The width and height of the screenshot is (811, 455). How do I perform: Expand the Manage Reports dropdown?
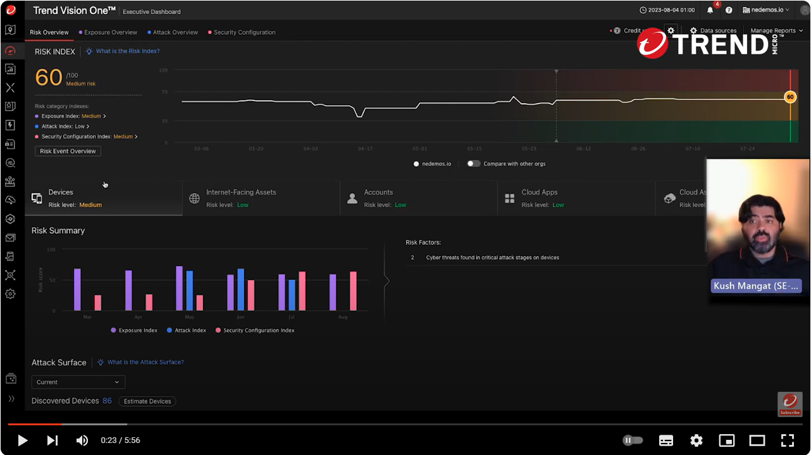click(x=776, y=30)
